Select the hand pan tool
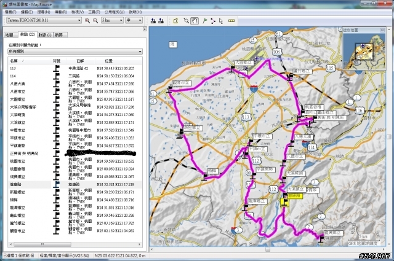 (x=195, y=21)
